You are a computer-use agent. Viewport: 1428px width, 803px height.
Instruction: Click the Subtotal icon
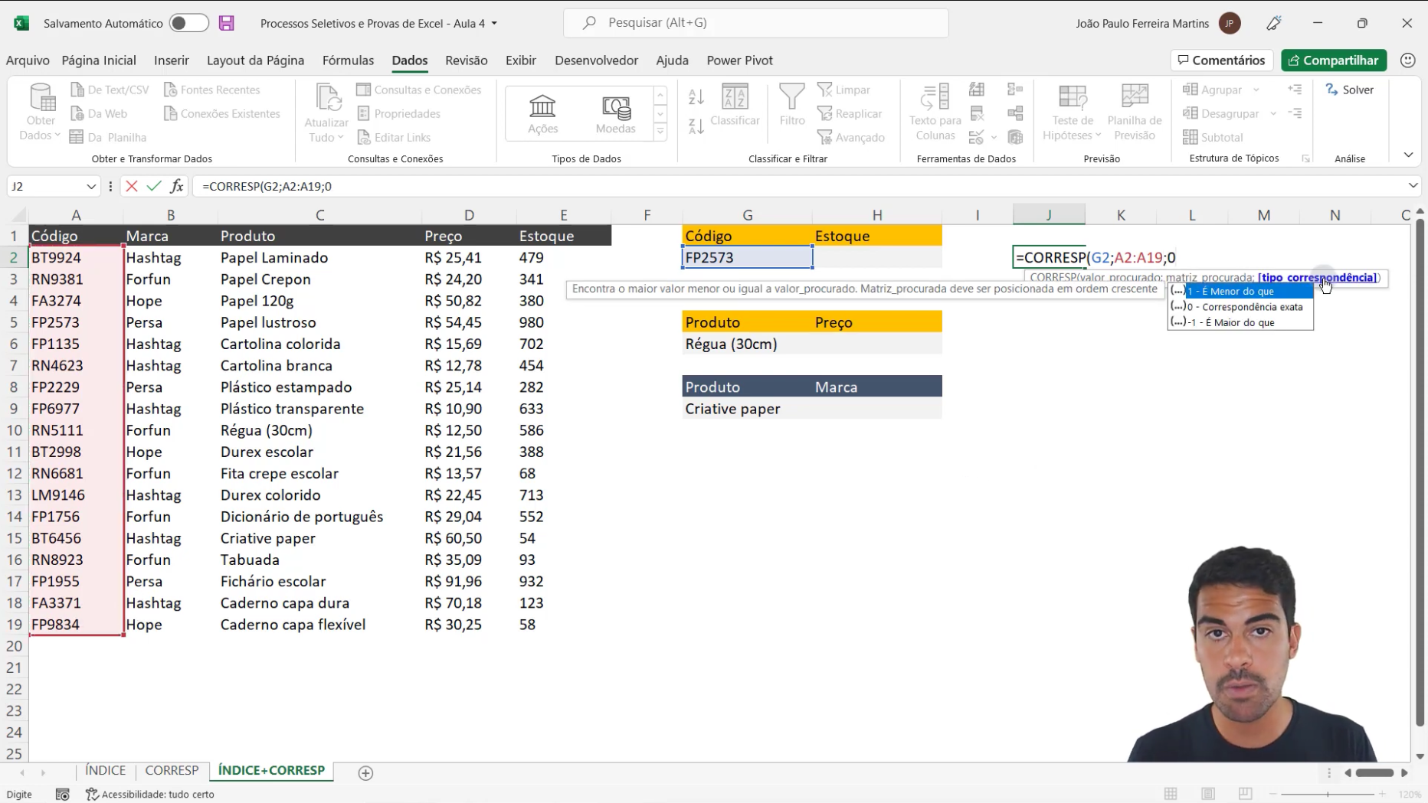coord(1214,137)
